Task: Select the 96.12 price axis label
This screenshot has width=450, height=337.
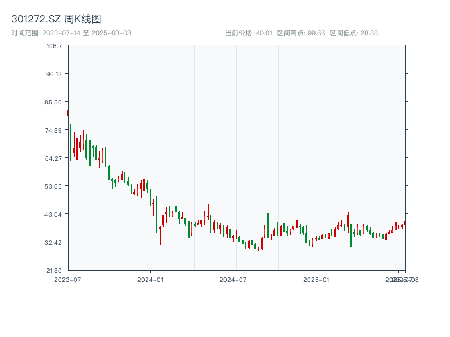Action: 55,74
